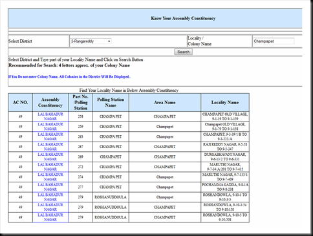313x236 pixels.
Task: Open LAL BAHADUR NAGAR link in ROSHANDOWLA 9-10-508 row
Action: [x=50, y=217]
